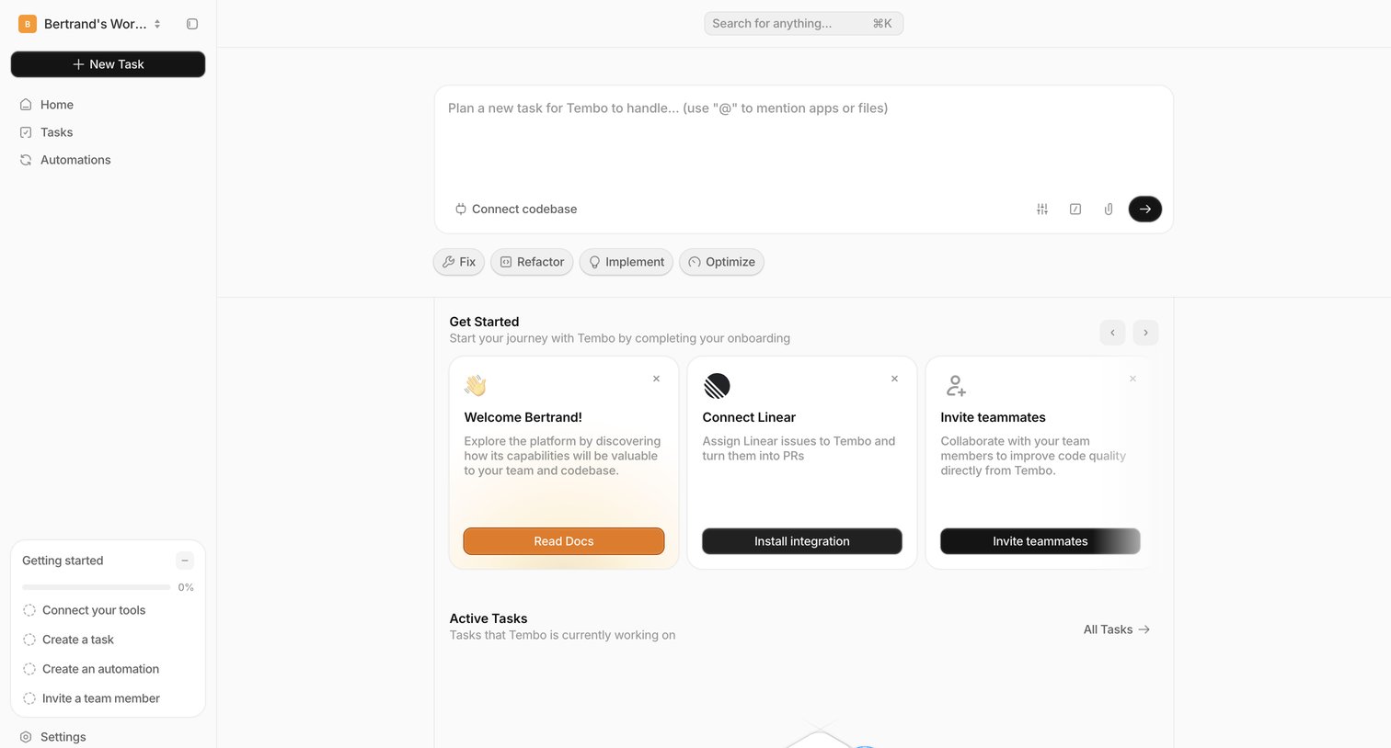
Task: Open Tasks in the sidebar
Action: (108, 132)
